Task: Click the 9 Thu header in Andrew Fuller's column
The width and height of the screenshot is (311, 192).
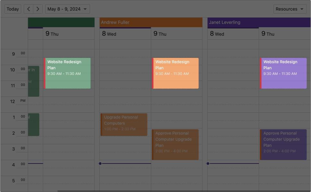Action: click(x=177, y=34)
